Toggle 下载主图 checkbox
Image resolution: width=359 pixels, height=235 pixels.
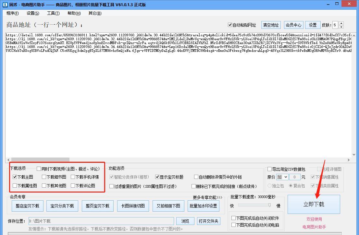15,177
